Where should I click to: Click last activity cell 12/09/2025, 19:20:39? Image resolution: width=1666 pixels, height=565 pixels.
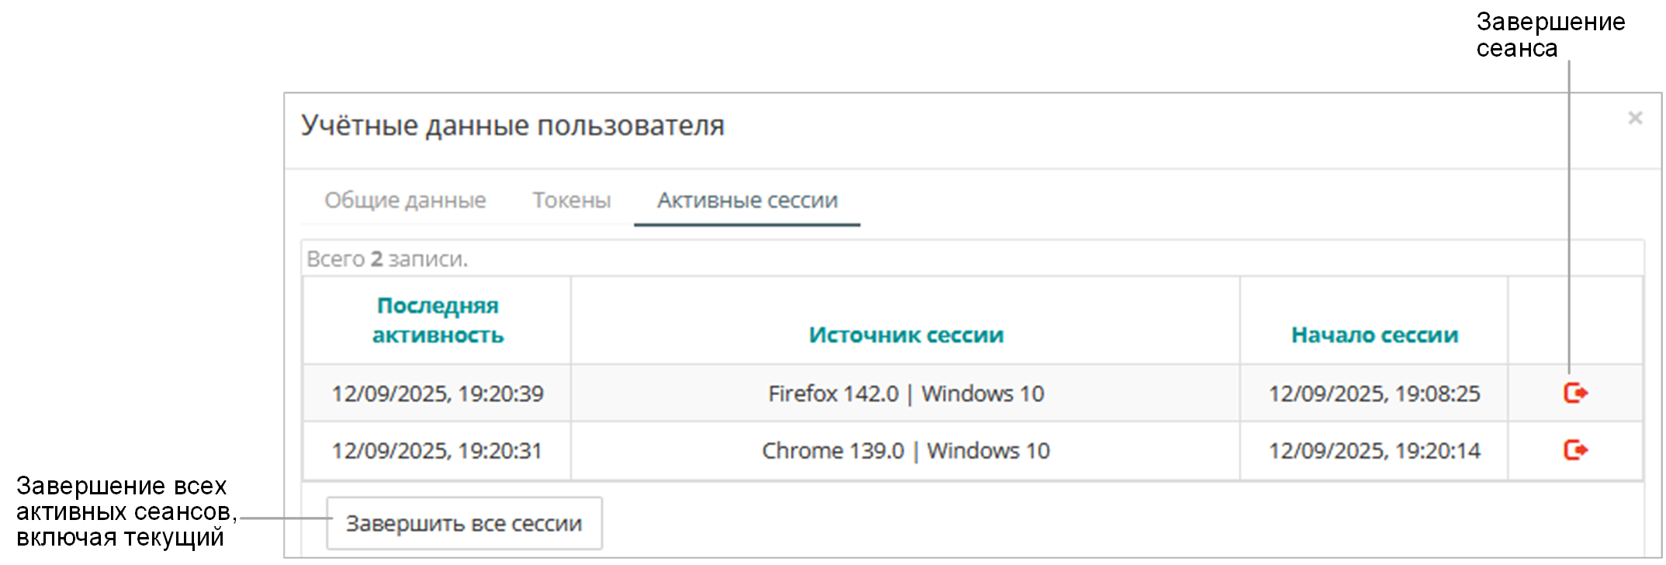[x=438, y=393]
